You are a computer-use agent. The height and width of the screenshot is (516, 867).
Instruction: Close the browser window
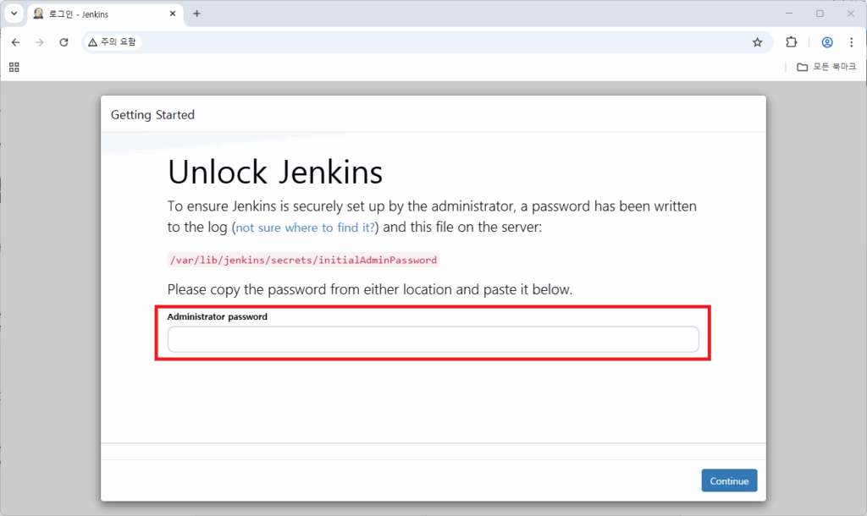click(850, 14)
